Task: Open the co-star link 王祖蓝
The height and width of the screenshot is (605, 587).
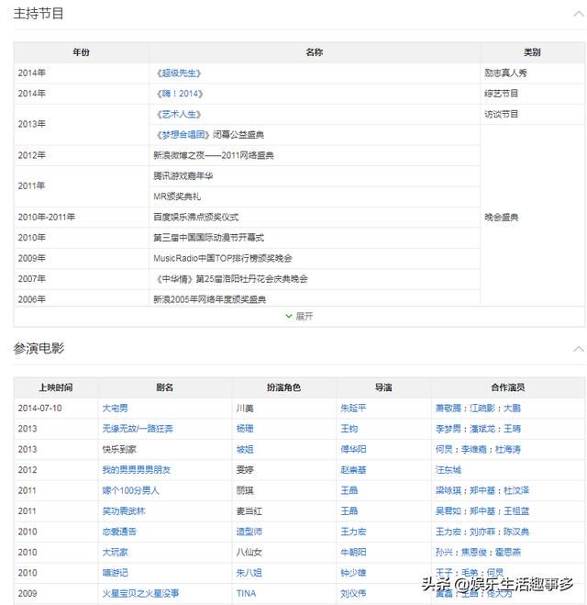Action: [x=516, y=511]
